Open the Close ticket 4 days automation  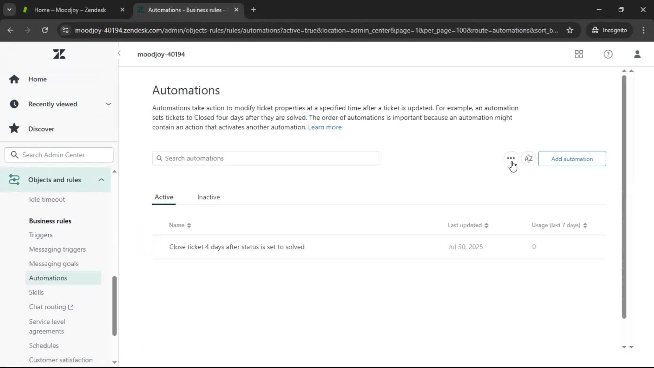pyautogui.click(x=237, y=247)
